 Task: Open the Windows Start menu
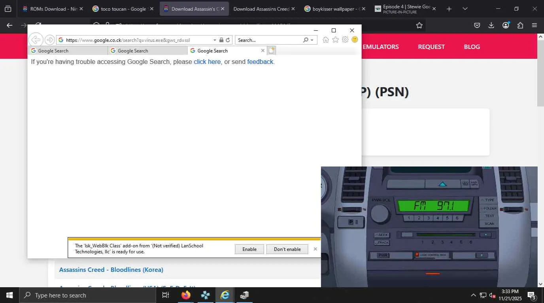pyautogui.click(x=9, y=295)
